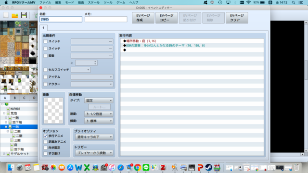Click the 変数 value stepper arrows
308x173 pixels.
95,63
